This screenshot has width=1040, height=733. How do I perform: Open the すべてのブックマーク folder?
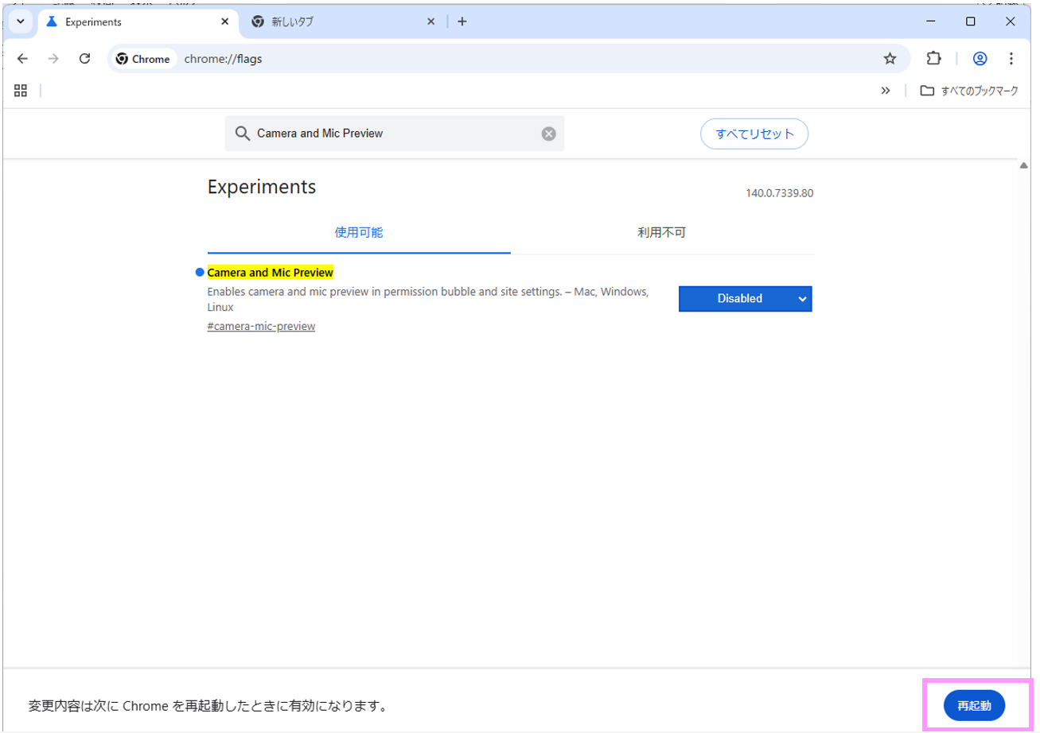coord(968,91)
